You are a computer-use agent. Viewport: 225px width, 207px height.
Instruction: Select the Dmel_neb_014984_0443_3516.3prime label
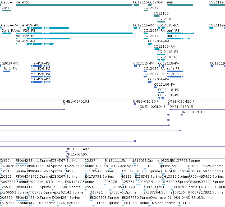(181, 198)
